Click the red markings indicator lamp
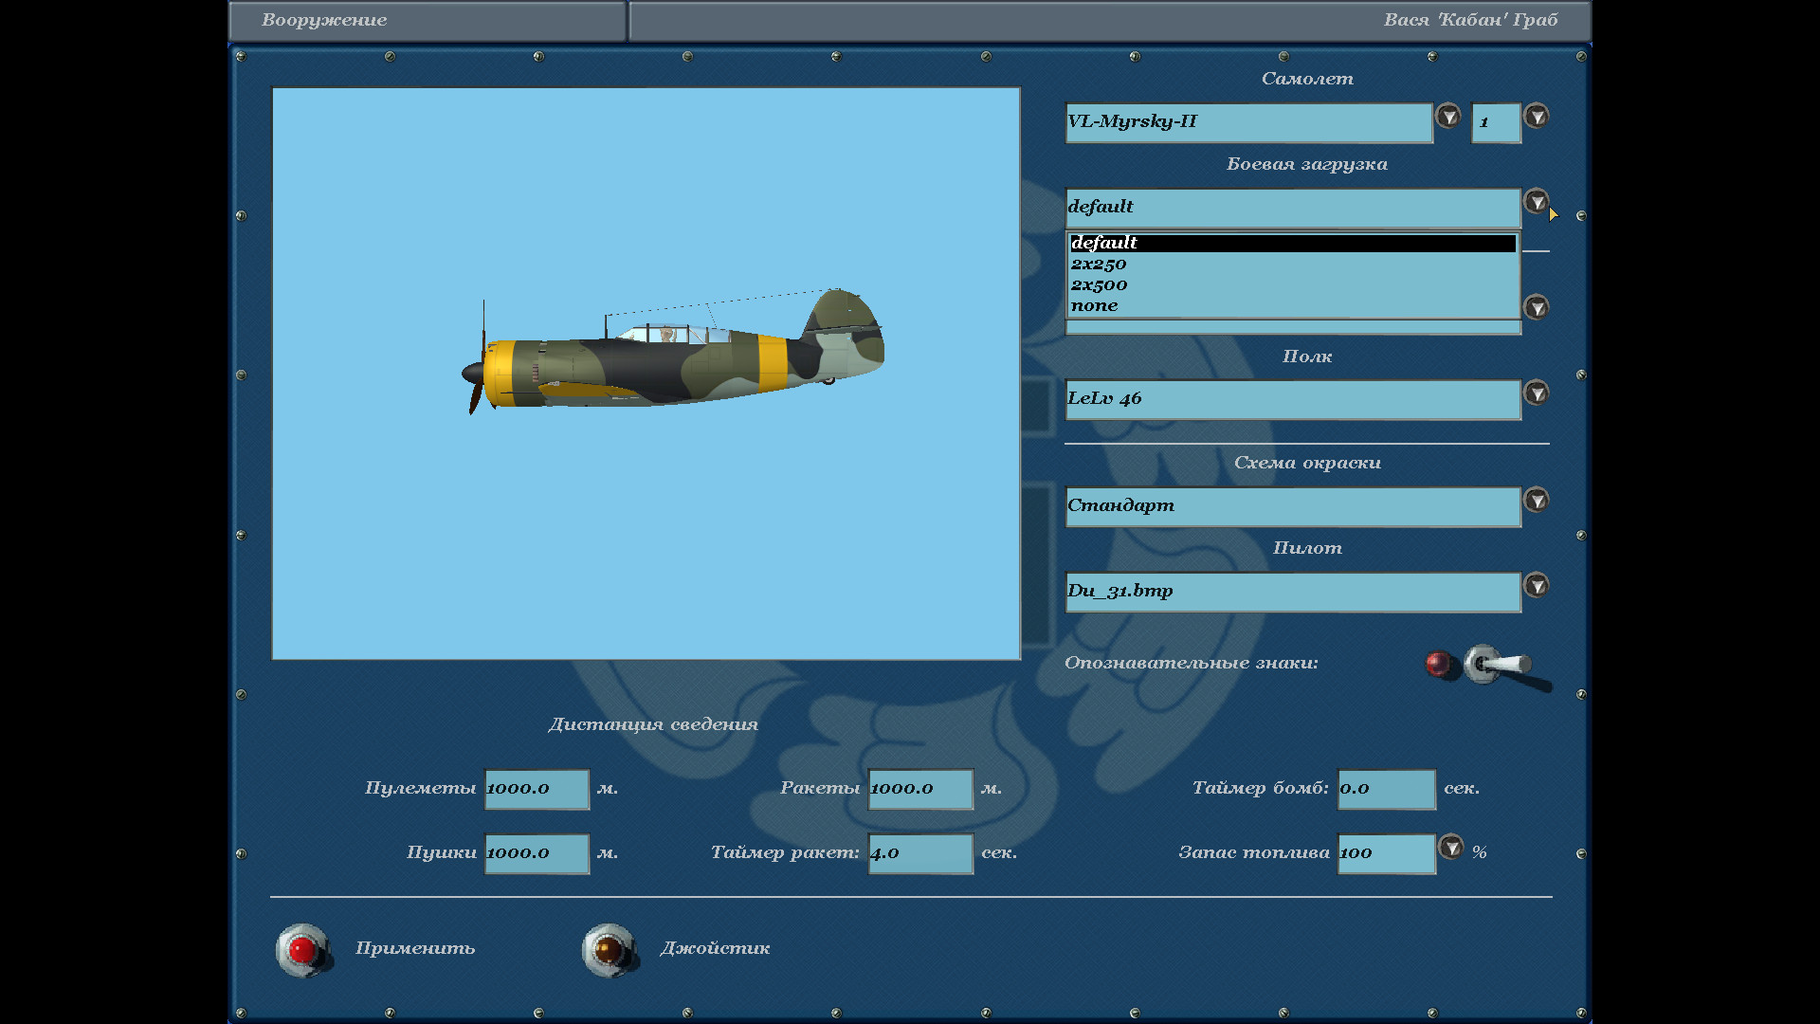 (1438, 663)
